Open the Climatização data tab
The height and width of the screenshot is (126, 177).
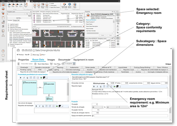tap(24, 67)
